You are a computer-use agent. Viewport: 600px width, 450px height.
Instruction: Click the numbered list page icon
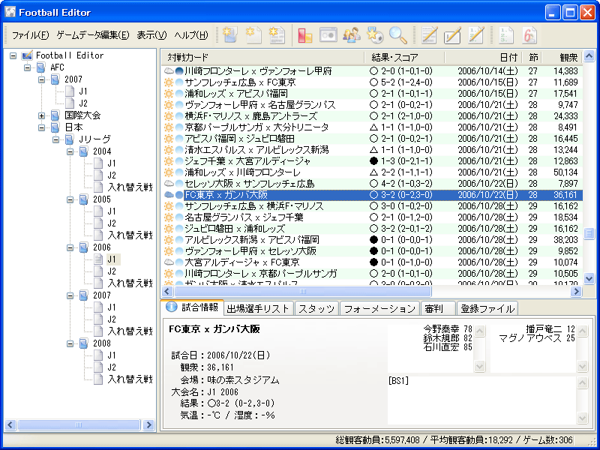(x=506, y=35)
